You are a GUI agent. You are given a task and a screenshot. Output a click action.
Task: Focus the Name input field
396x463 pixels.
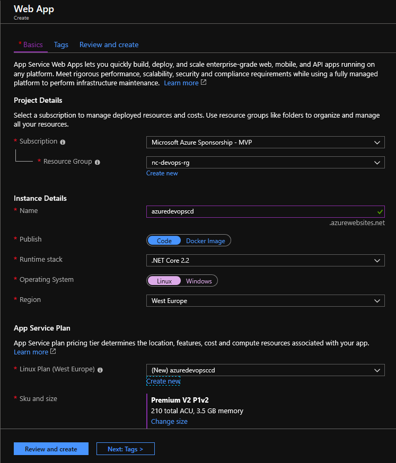[x=266, y=212]
